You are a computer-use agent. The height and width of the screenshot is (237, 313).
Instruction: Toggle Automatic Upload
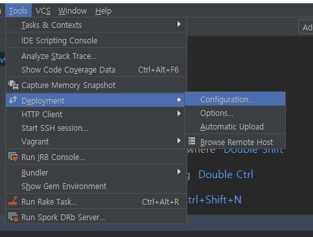point(235,127)
